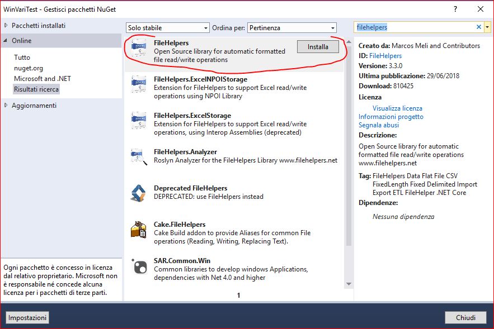This screenshot has height=329, width=494.
Task: Click the FileHelpers.Analyzer magnifier icon
Action: (139, 156)
